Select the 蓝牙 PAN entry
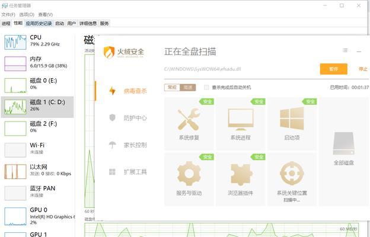The image size is (370, 237). click(x=37, y=193)
